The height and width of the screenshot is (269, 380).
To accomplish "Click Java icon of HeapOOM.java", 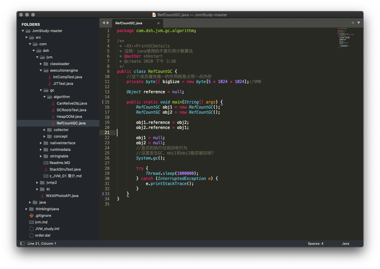I will point(53,117).
